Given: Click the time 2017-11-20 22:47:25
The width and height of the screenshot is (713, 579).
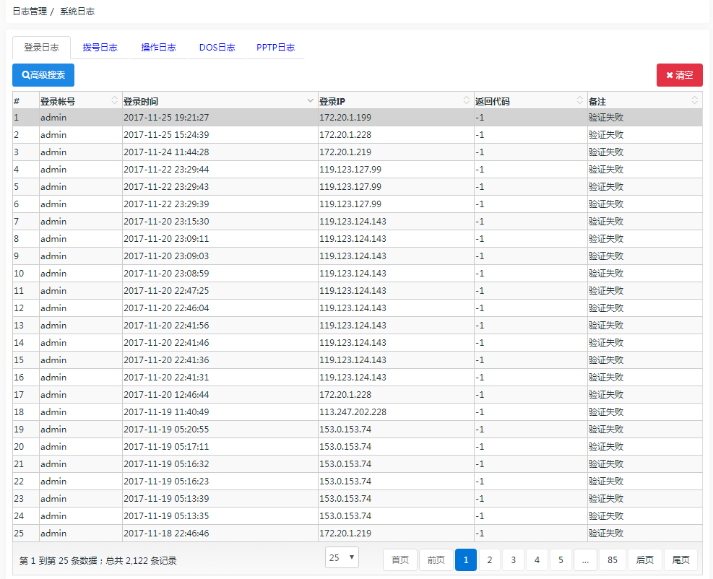Looking at the screenshot, I should (166, 290).
